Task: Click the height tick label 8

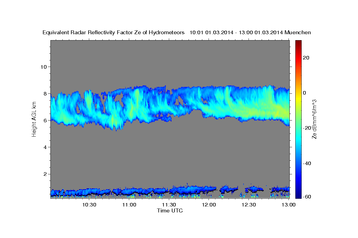Action: (45, 93)
